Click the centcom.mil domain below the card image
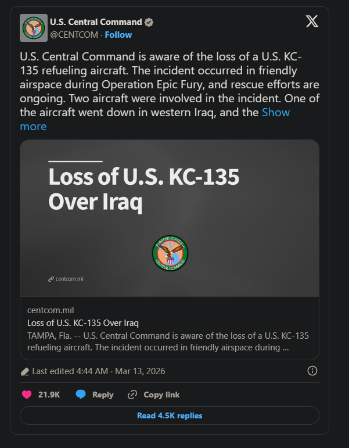This screenshot has width=349, height=448. tap(51, 310)
